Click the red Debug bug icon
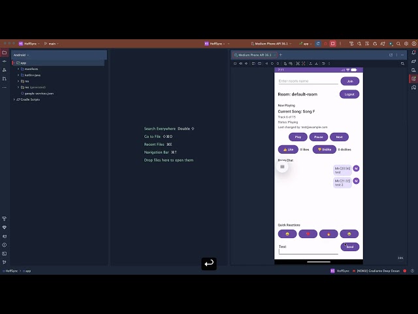This screenshot has height=314, width=418. coord(325,44)
